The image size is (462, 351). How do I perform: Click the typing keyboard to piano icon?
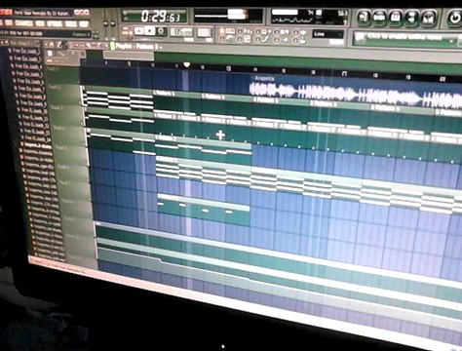click(x=231, y=31)
